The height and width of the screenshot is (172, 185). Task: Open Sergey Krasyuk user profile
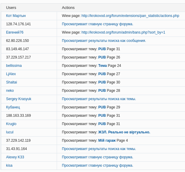click(18, 99)
